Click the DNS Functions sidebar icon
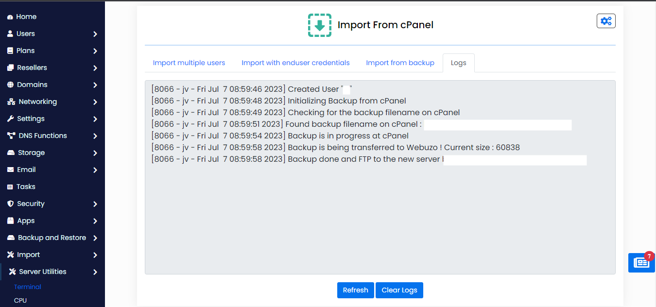Image resolution: width=656 pixels, height=307 pixels. pos(11,136)
